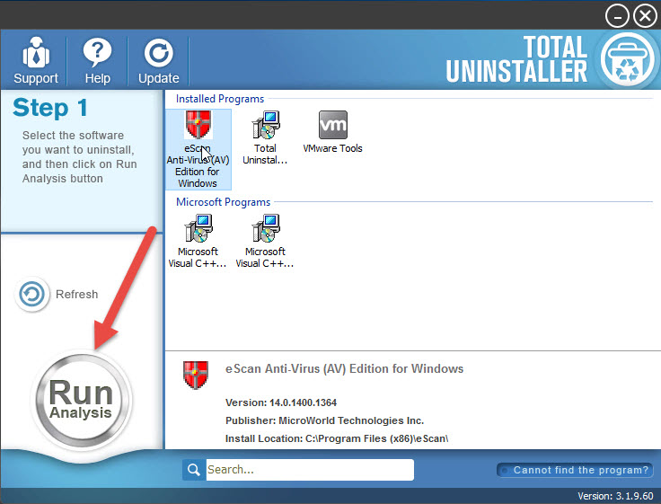Minimize the Total Uninstaller window
The width and height of the screenshot is (661, 504).
point(617,16)
